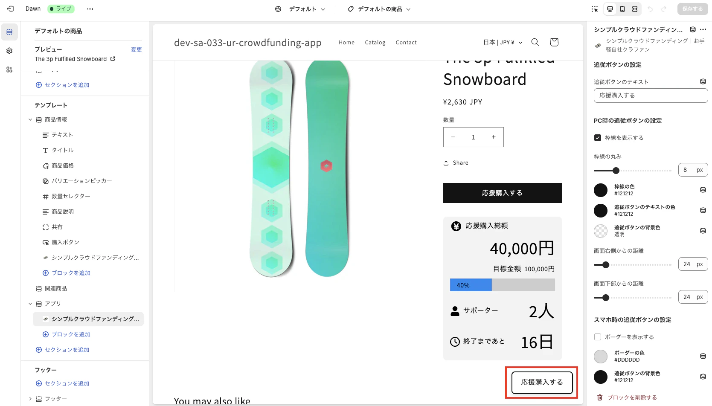Collapse the 商品情報 section
Screen dimensions: 712x406
pyautogui.click(x=30, y=120)
